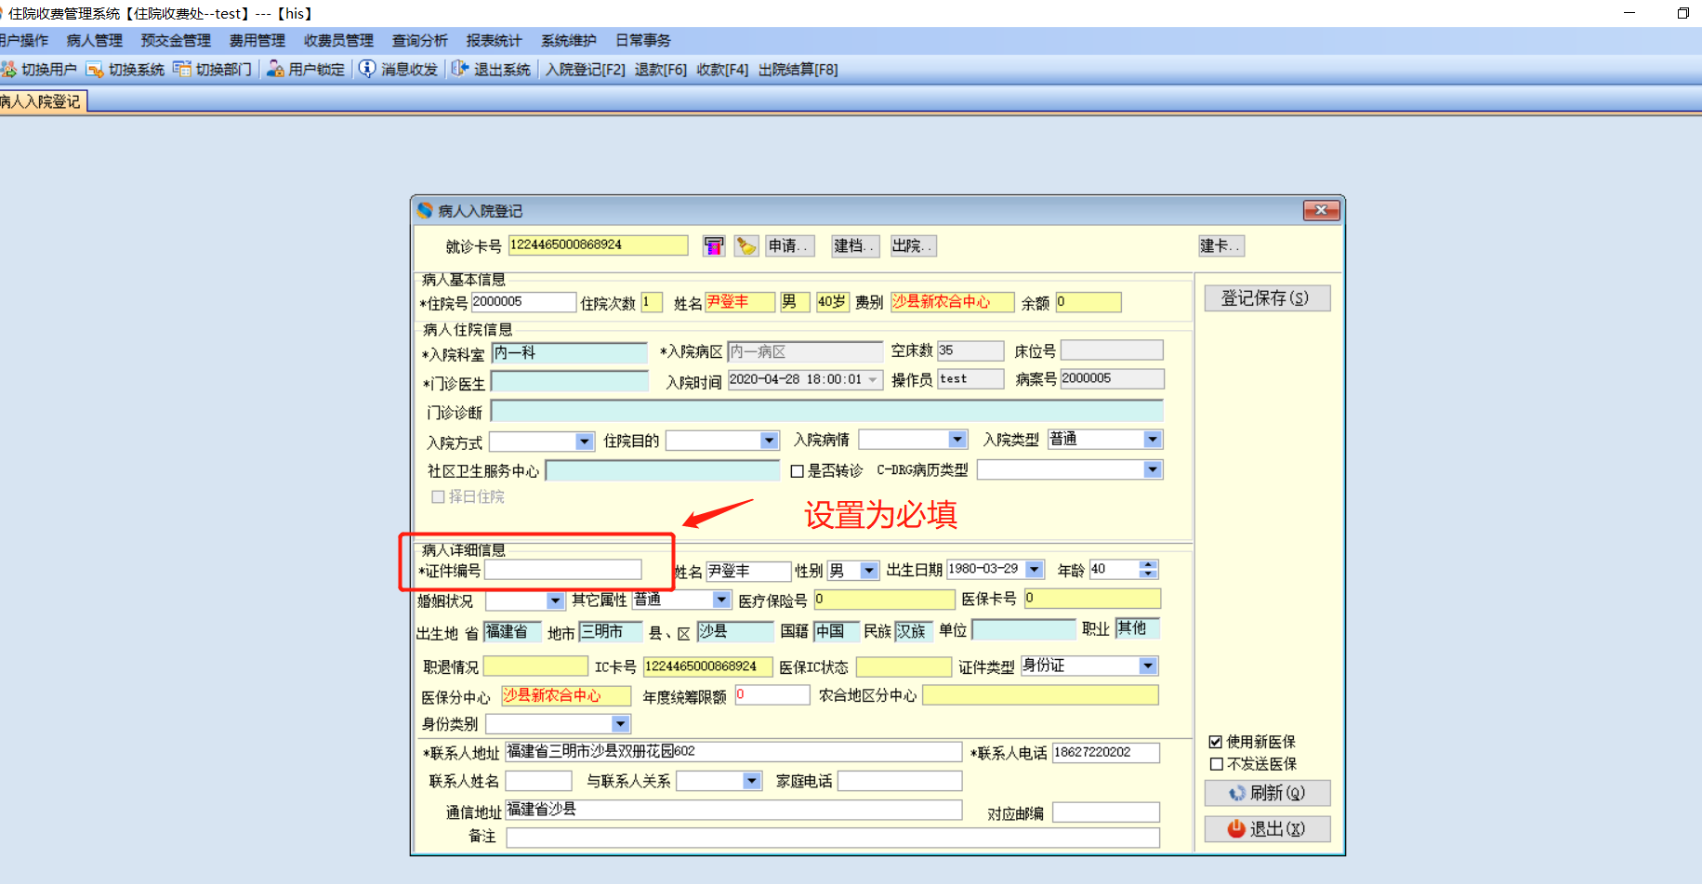Click the card-reader icon beside 就诊卡号

(714, 245)
